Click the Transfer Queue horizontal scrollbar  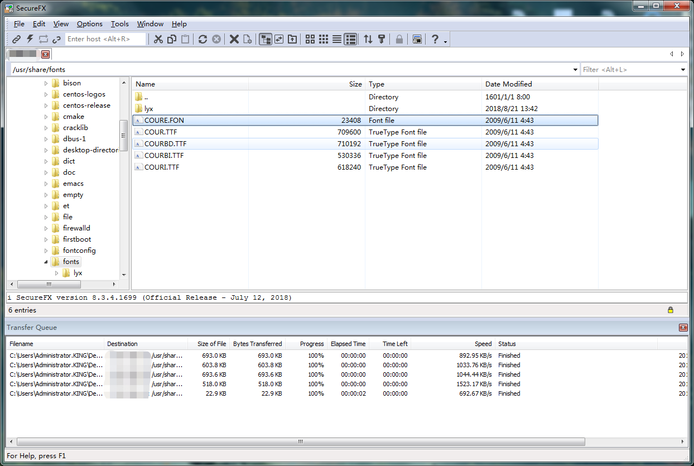click(x=300, y=441)
